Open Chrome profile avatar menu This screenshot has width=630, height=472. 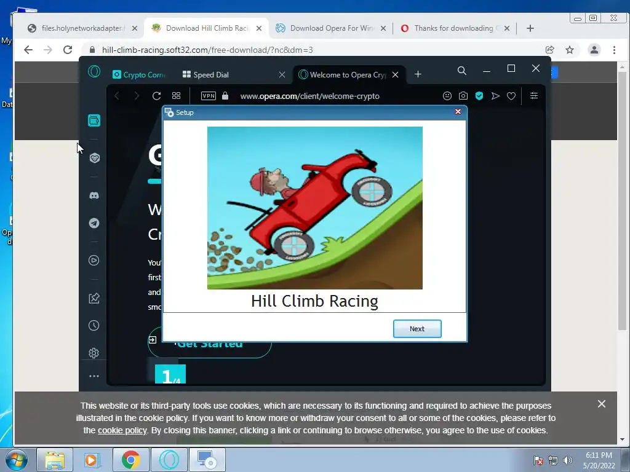(x=594, y=50)
